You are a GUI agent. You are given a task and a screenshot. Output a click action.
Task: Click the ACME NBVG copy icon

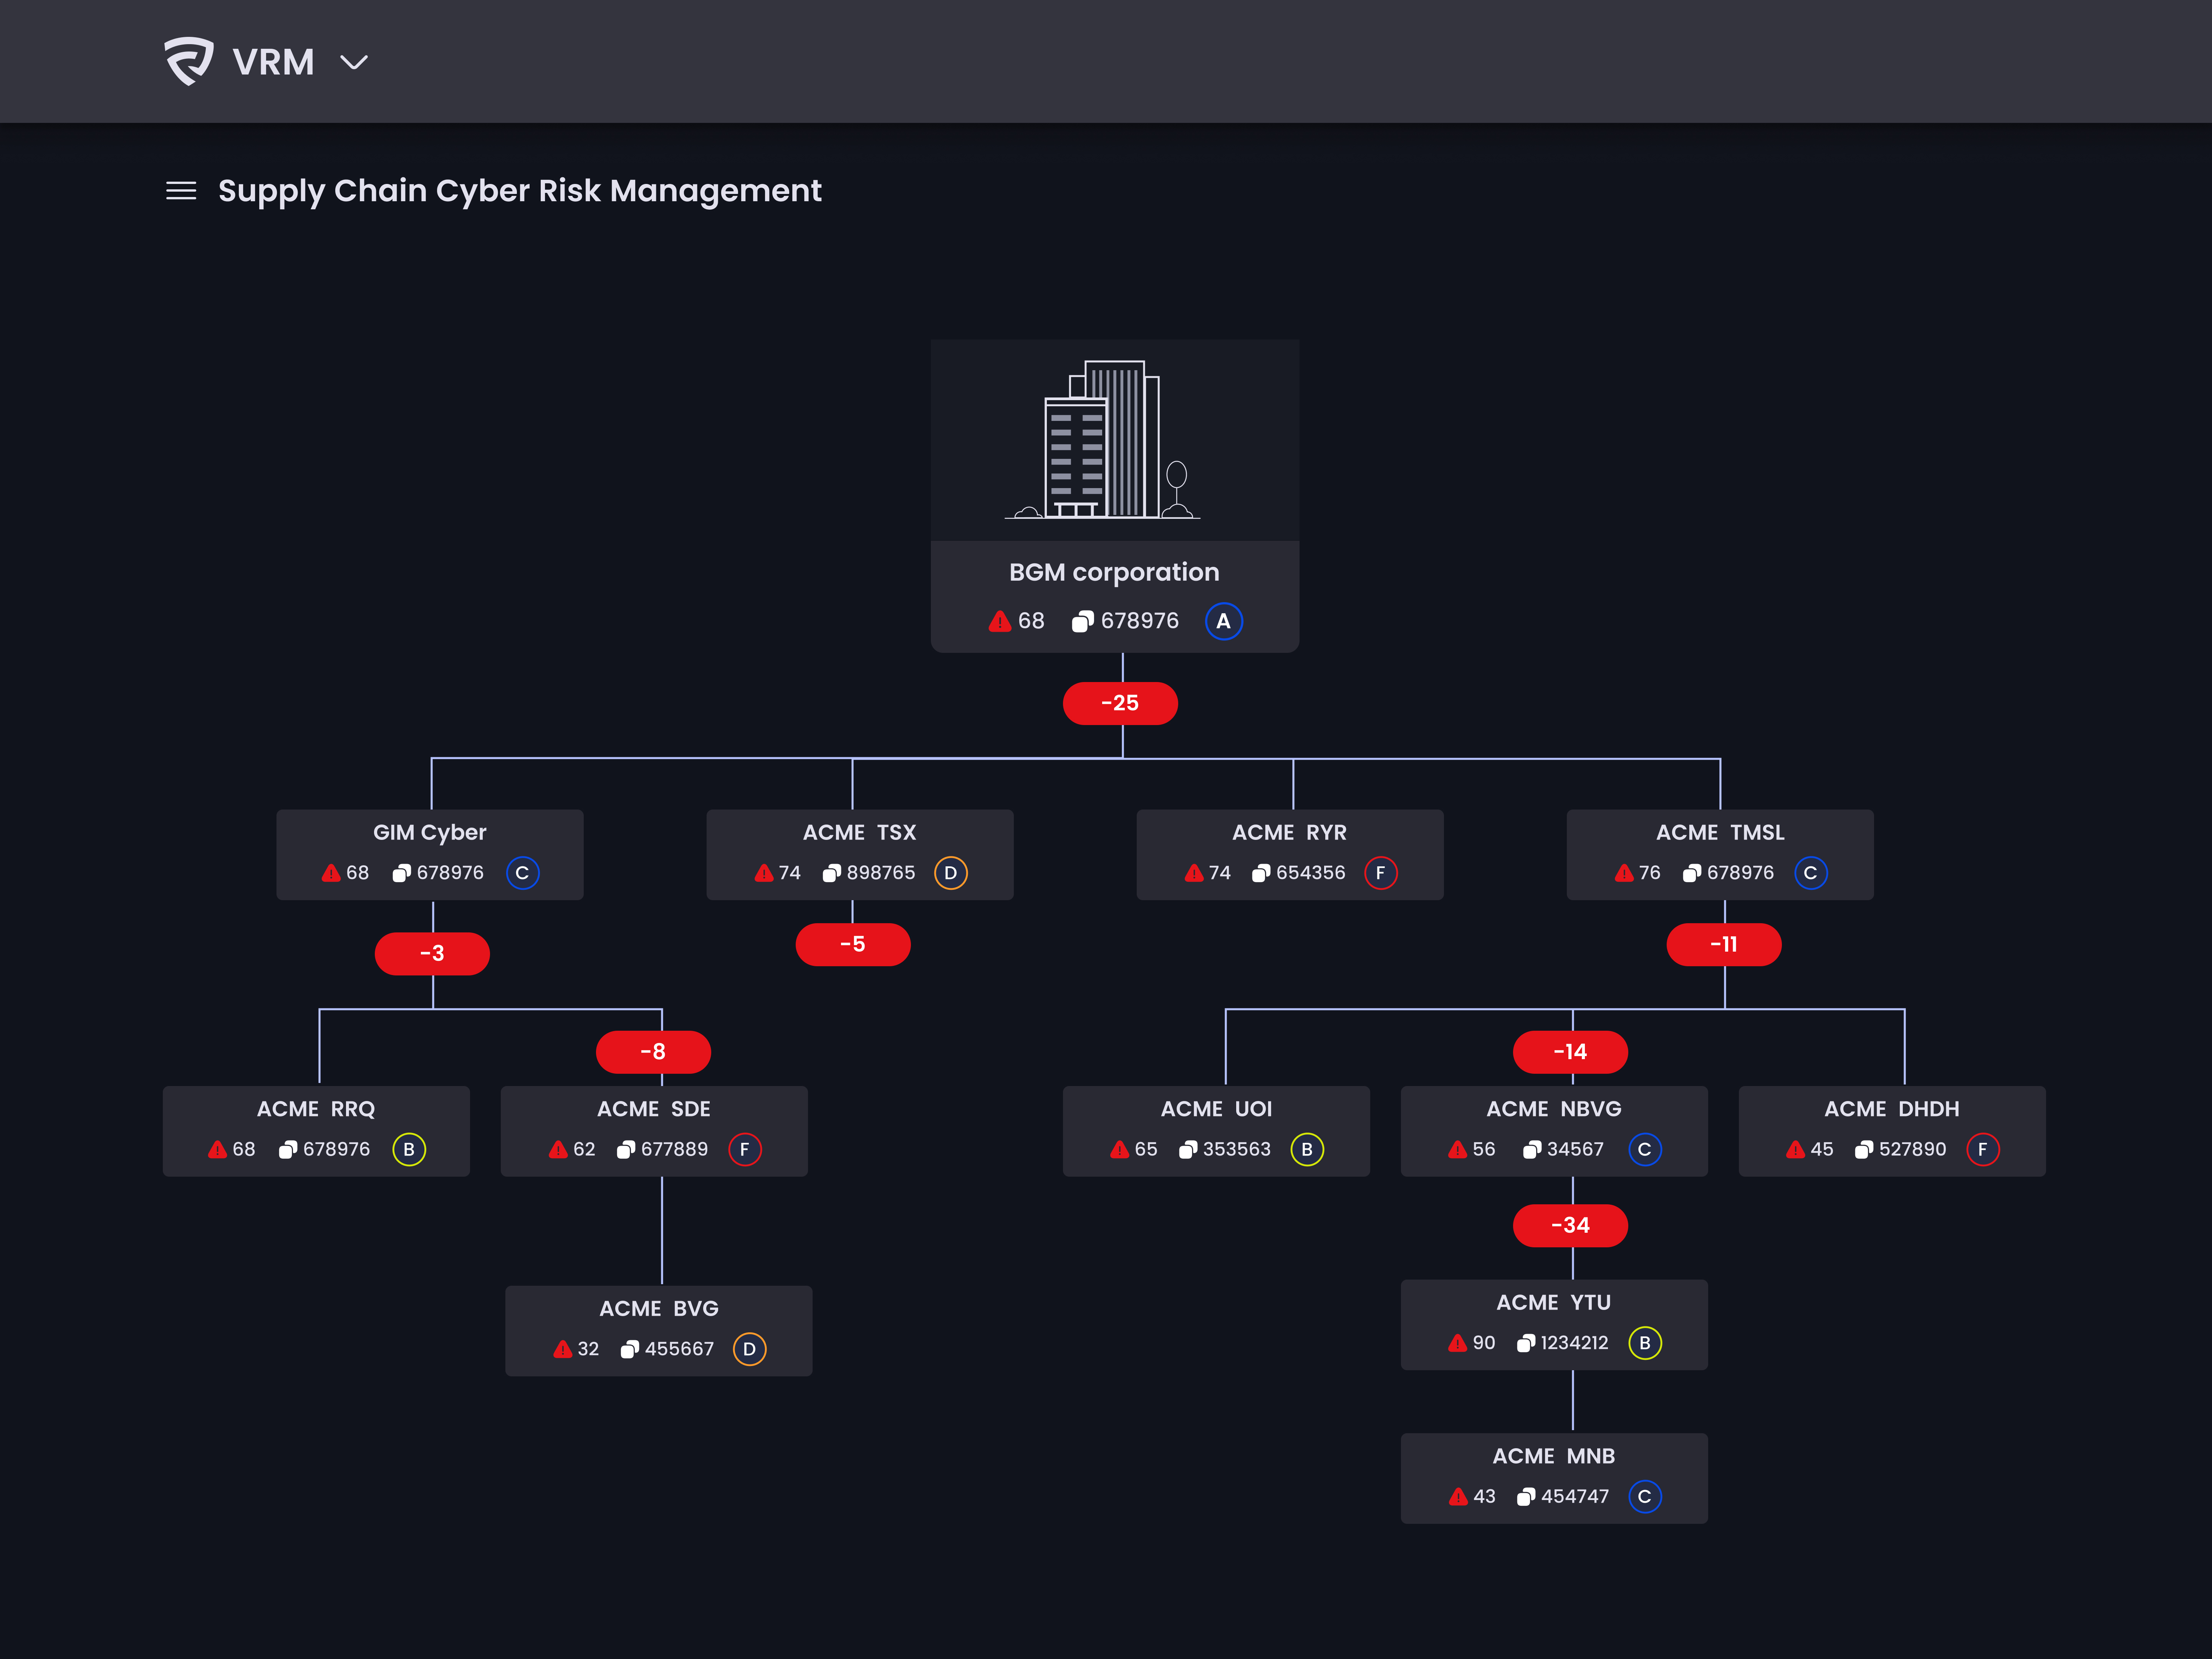[1532, 1150]
